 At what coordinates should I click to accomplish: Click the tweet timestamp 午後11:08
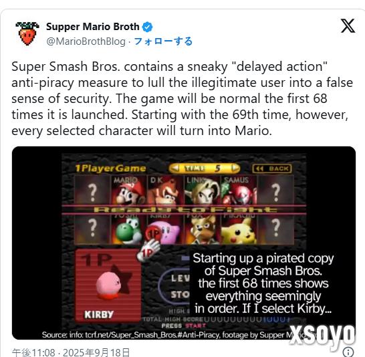coord(33,352)
